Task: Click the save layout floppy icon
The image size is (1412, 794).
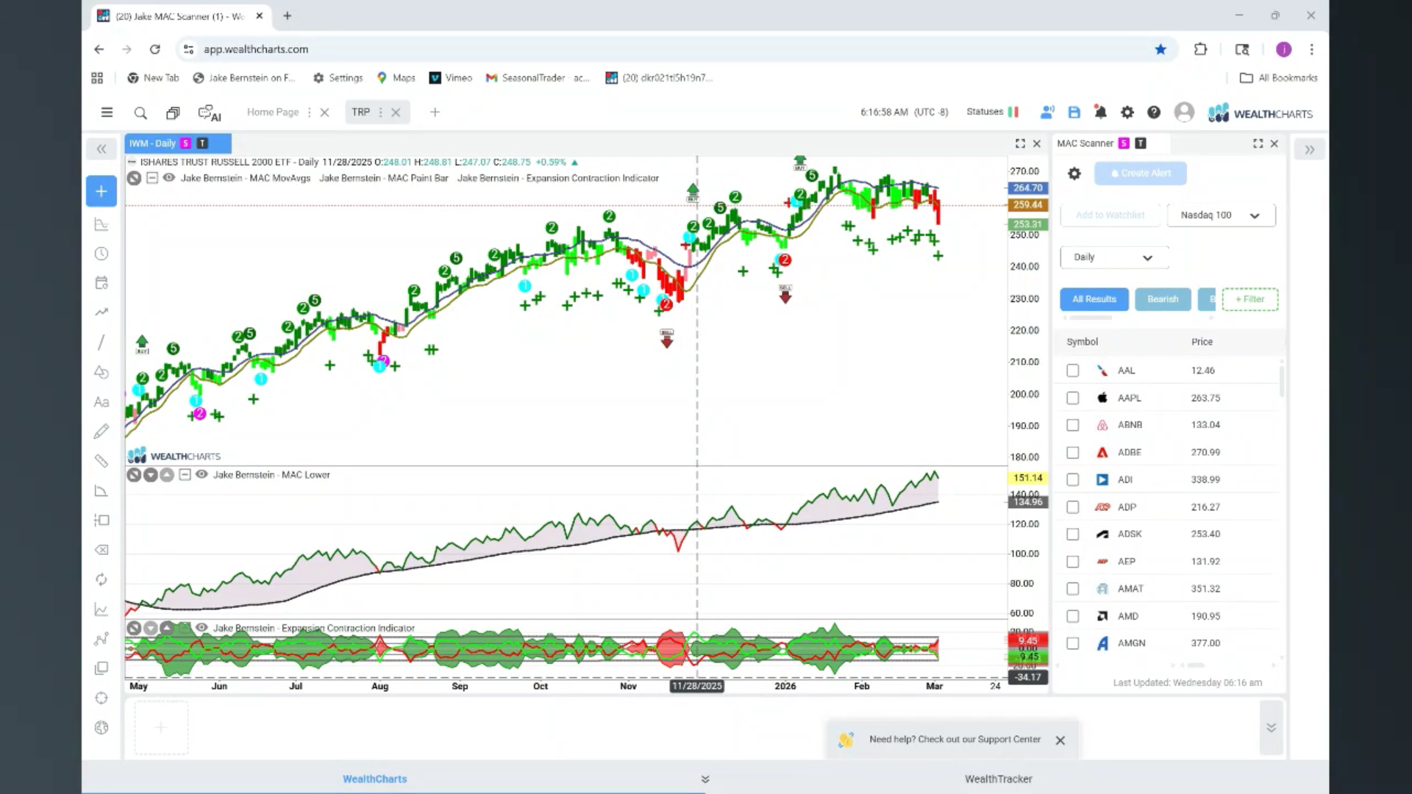Action: [x=1074, y=112]
